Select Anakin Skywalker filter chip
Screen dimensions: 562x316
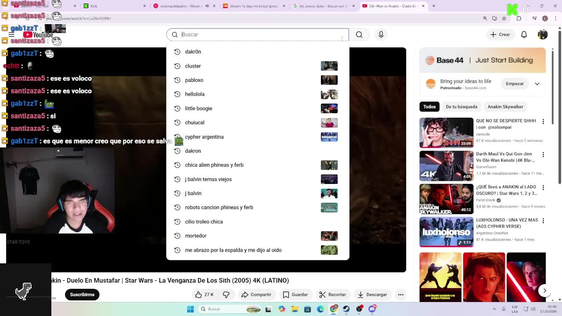(505, 107)
